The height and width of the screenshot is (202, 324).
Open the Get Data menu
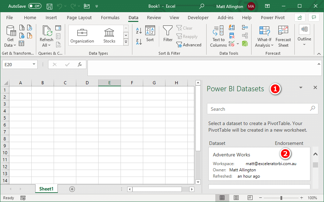point(10,36)
